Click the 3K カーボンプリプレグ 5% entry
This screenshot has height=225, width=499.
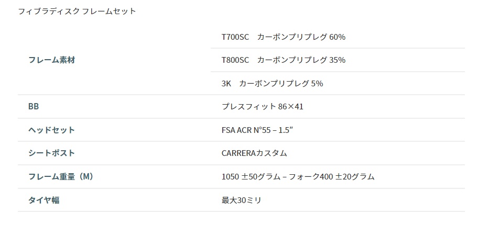pyautogui.click(x=273, y=83)
